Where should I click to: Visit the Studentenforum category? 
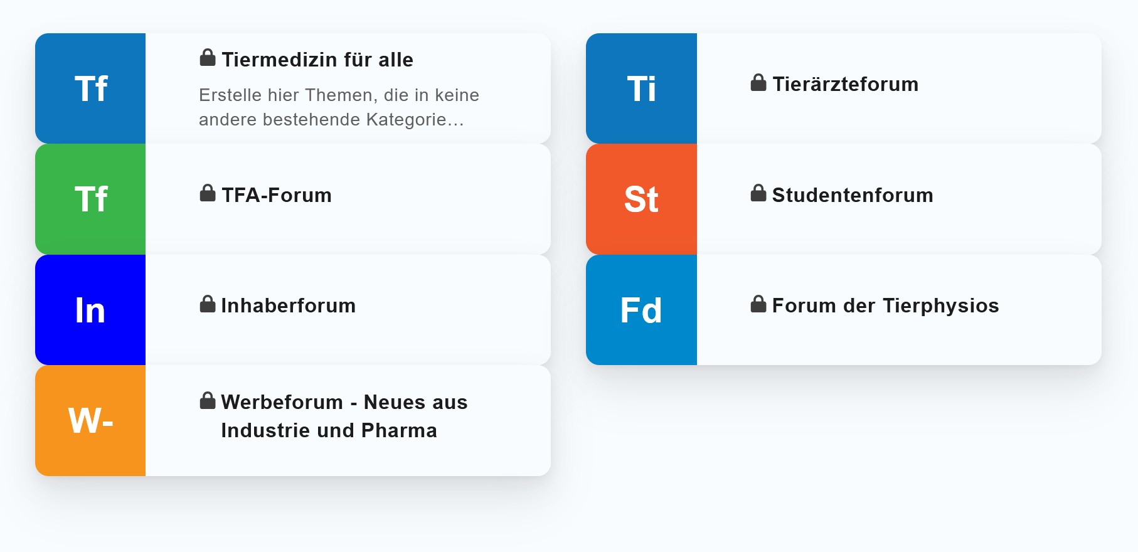pos(853,195)
